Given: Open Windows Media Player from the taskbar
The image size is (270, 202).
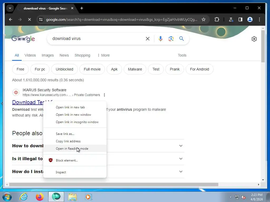Looking at the screenshot, I should pyautogui.click(x=89, y=197).
